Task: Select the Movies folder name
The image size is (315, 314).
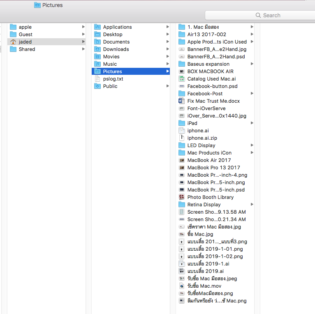Action: click(x=111, y=57)
